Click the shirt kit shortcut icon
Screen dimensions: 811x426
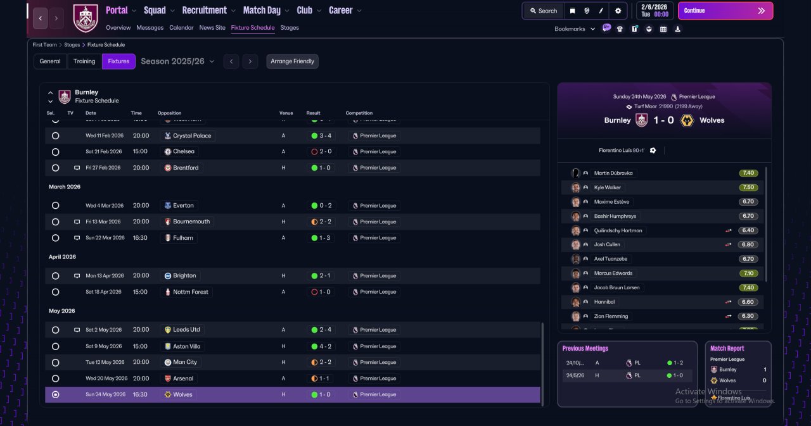(620, 28)
